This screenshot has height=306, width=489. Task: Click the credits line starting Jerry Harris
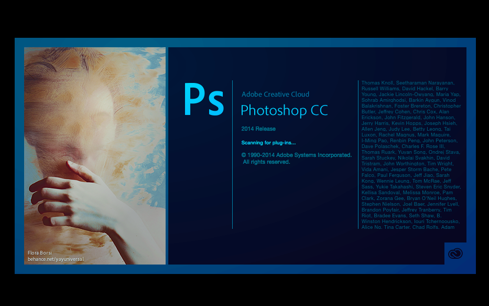click(409, 123)
